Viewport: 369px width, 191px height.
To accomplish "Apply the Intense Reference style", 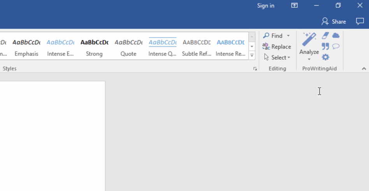I will tap(230, 48).
